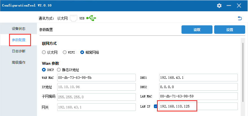The image size is (248, 116).
Task: Minimize the ConfigurationTool window
Action: (x=229, y=6)
